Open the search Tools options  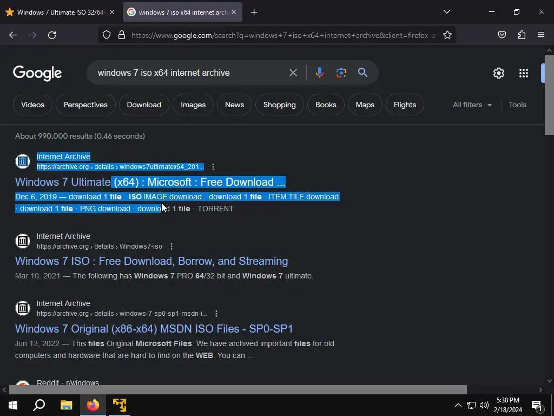click(x=517, y=105)
